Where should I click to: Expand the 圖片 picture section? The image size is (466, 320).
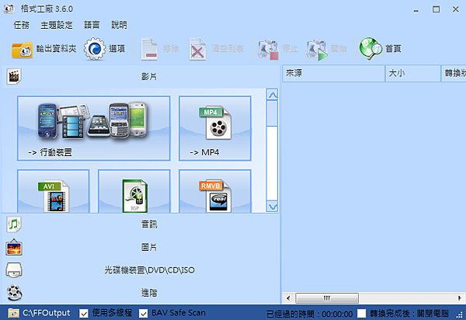(x=141, y=247)
